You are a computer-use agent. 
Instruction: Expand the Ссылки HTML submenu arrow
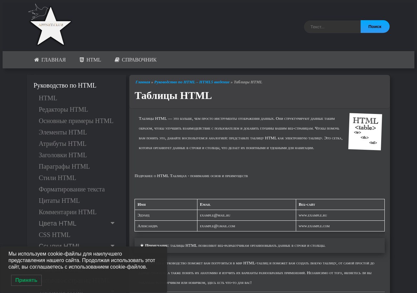point(112,245)
